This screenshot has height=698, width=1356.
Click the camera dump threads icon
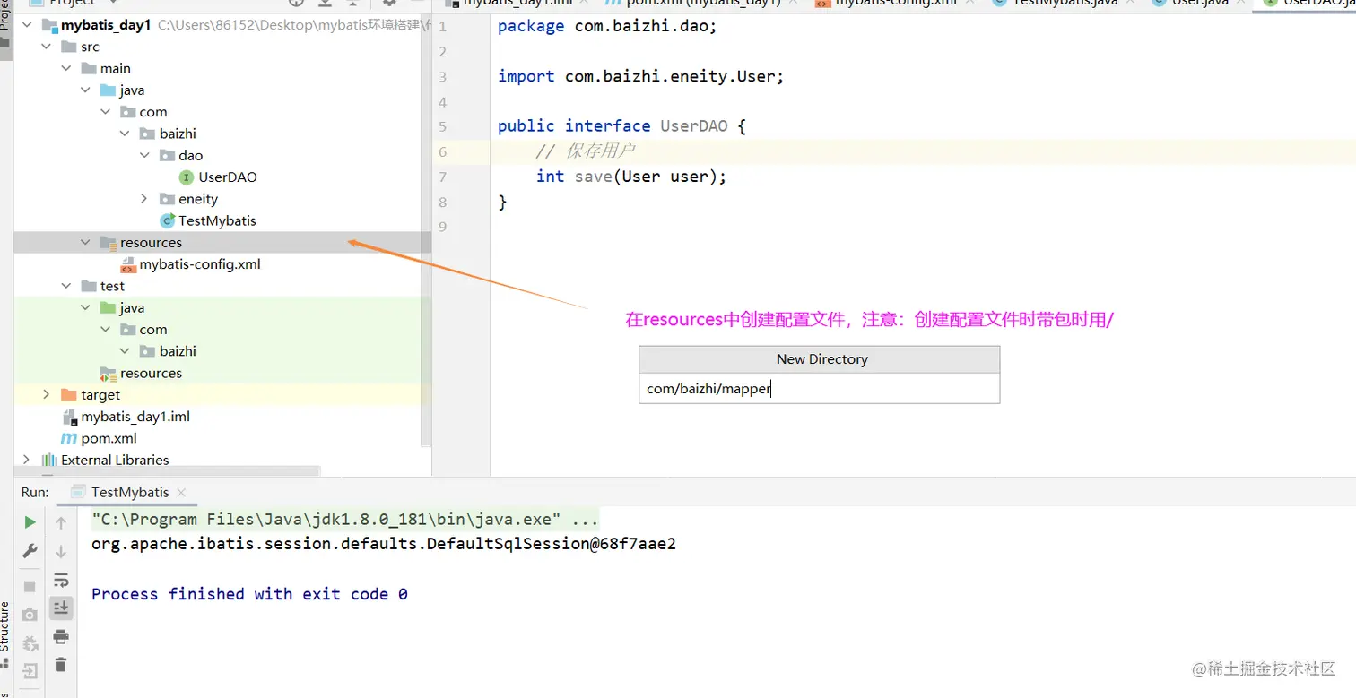pyautogui.click(x=30, y=615)
